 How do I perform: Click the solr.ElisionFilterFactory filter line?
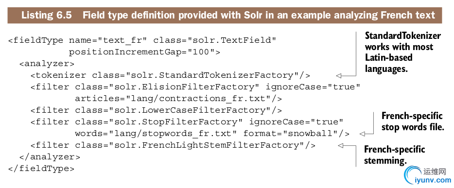pos(195,87)
